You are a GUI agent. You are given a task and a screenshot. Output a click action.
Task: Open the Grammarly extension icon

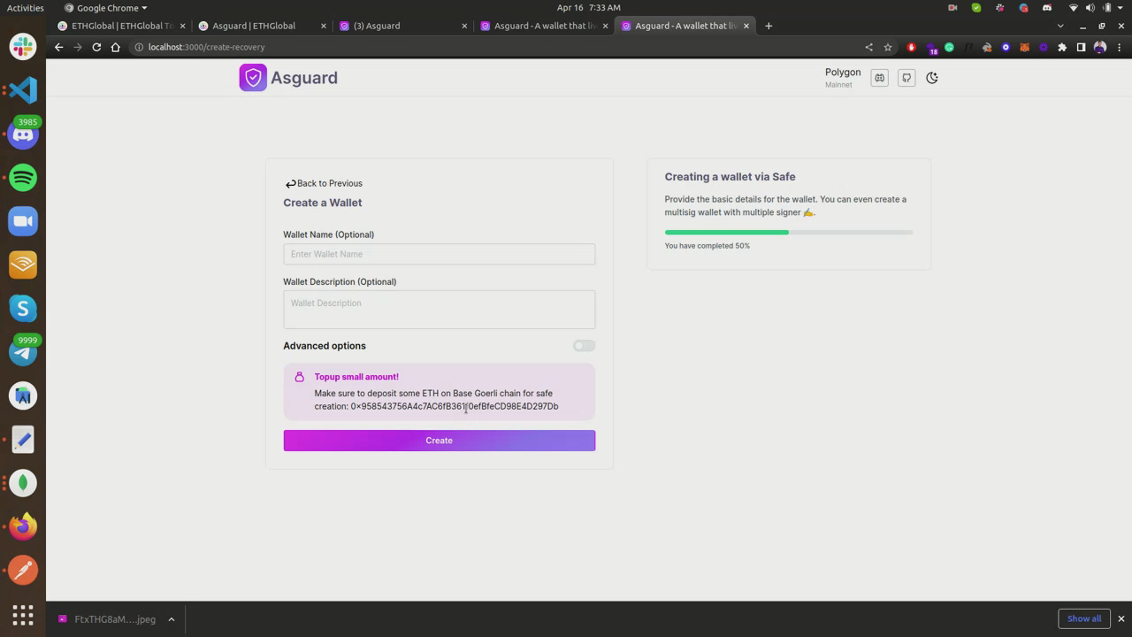point(950,47)
